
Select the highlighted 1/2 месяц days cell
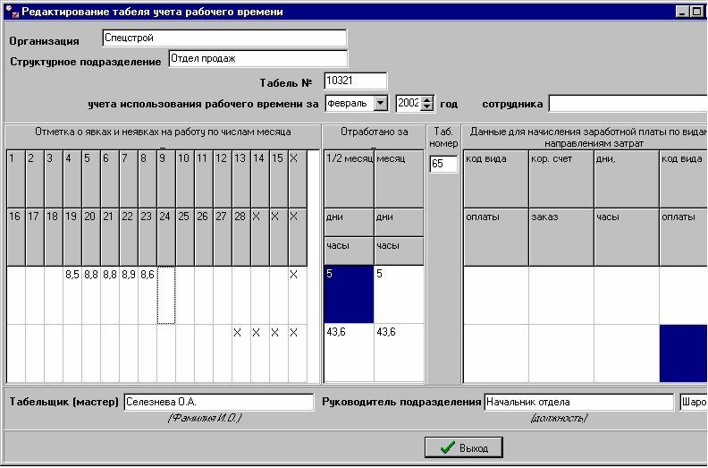coord(349,294)
